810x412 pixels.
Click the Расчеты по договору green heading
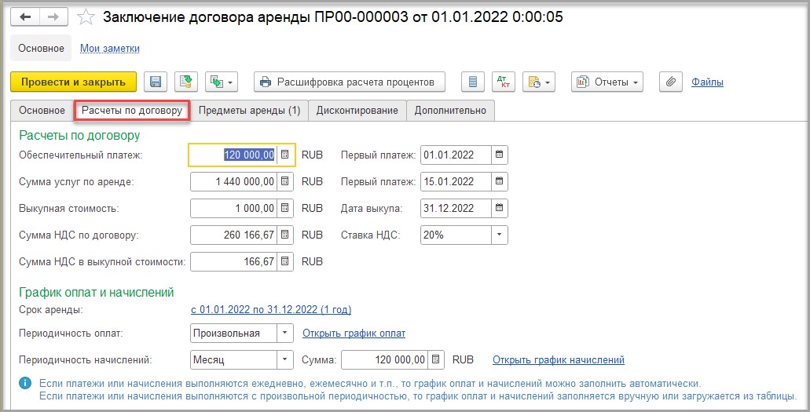point(79,135)
